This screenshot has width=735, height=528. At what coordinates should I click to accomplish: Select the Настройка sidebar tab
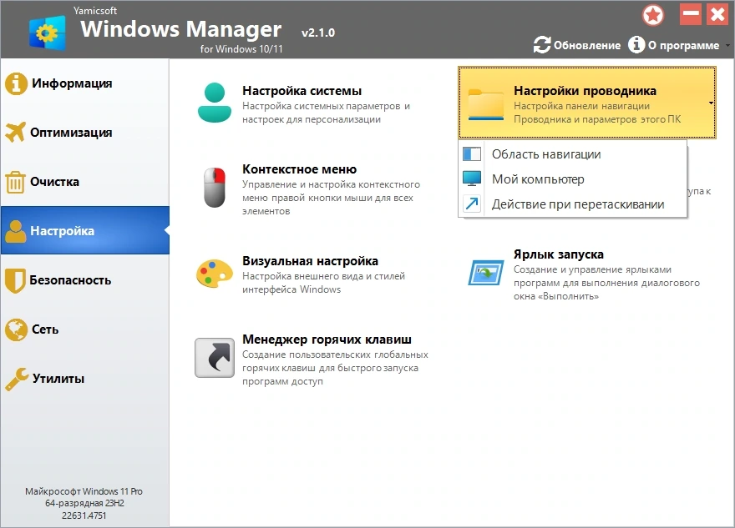85,230
